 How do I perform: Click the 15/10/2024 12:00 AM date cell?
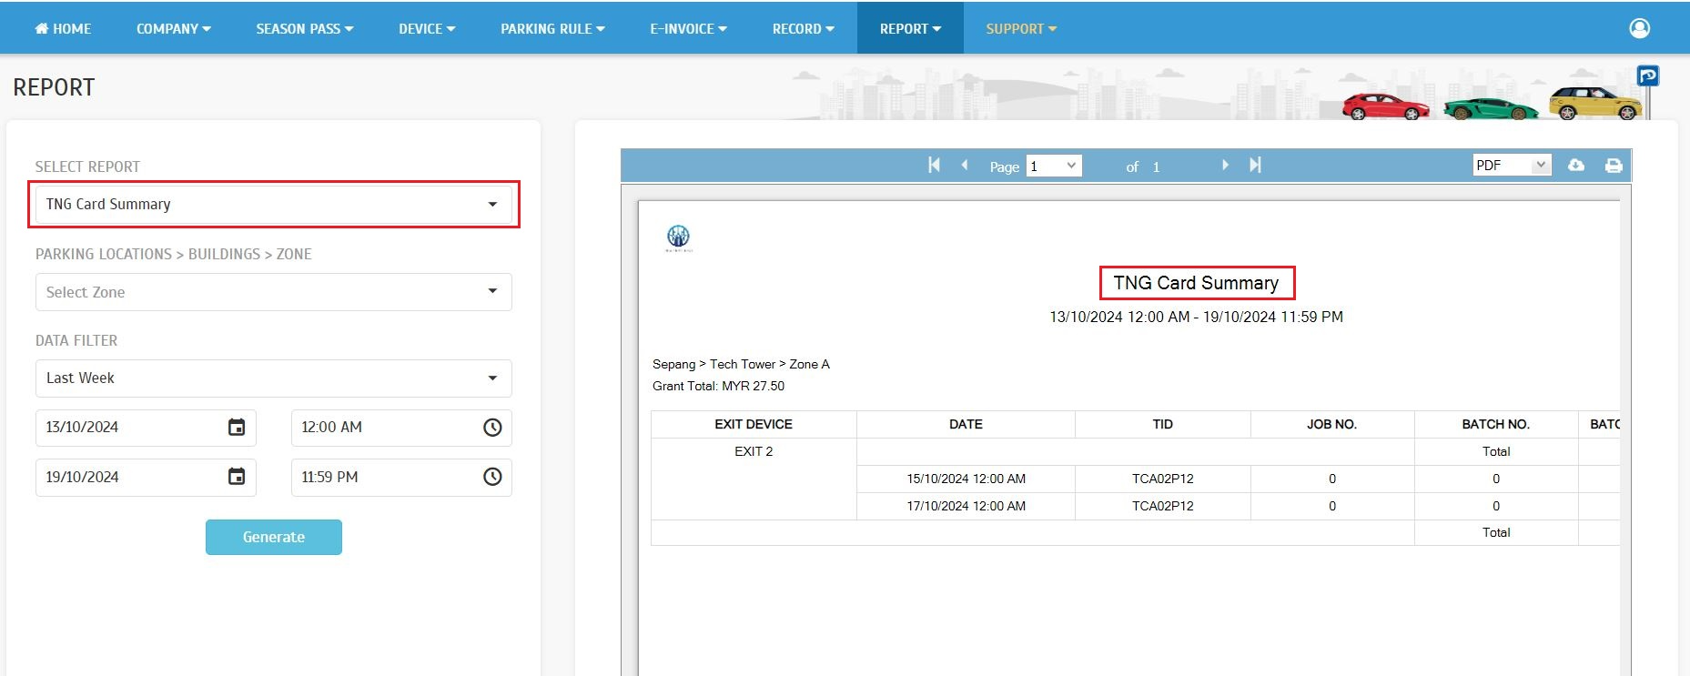coord(966,479)
